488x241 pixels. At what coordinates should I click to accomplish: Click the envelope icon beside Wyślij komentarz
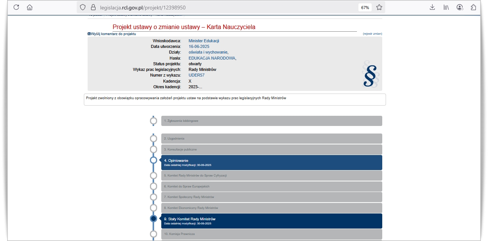(x=89, y=34)
